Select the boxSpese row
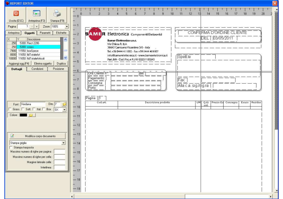The width and height of the screenshot is (283, 199). pos(34,51)
